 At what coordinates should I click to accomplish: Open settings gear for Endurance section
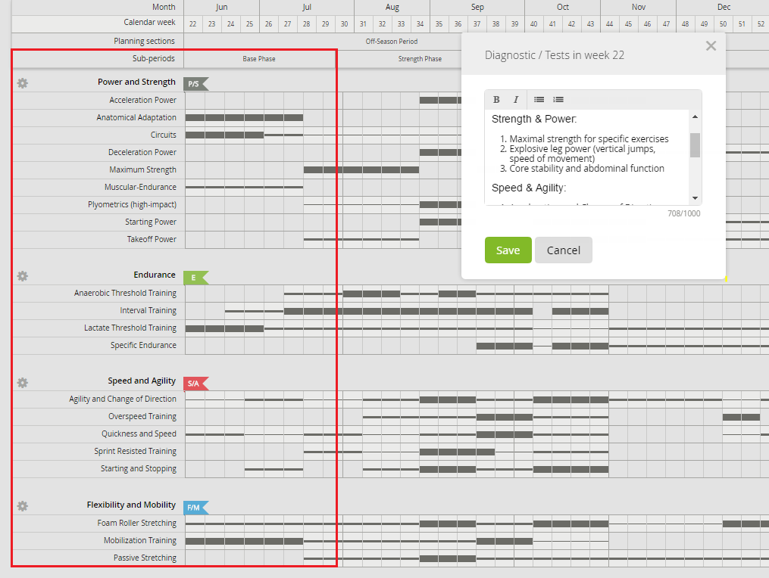coord(23,276)
